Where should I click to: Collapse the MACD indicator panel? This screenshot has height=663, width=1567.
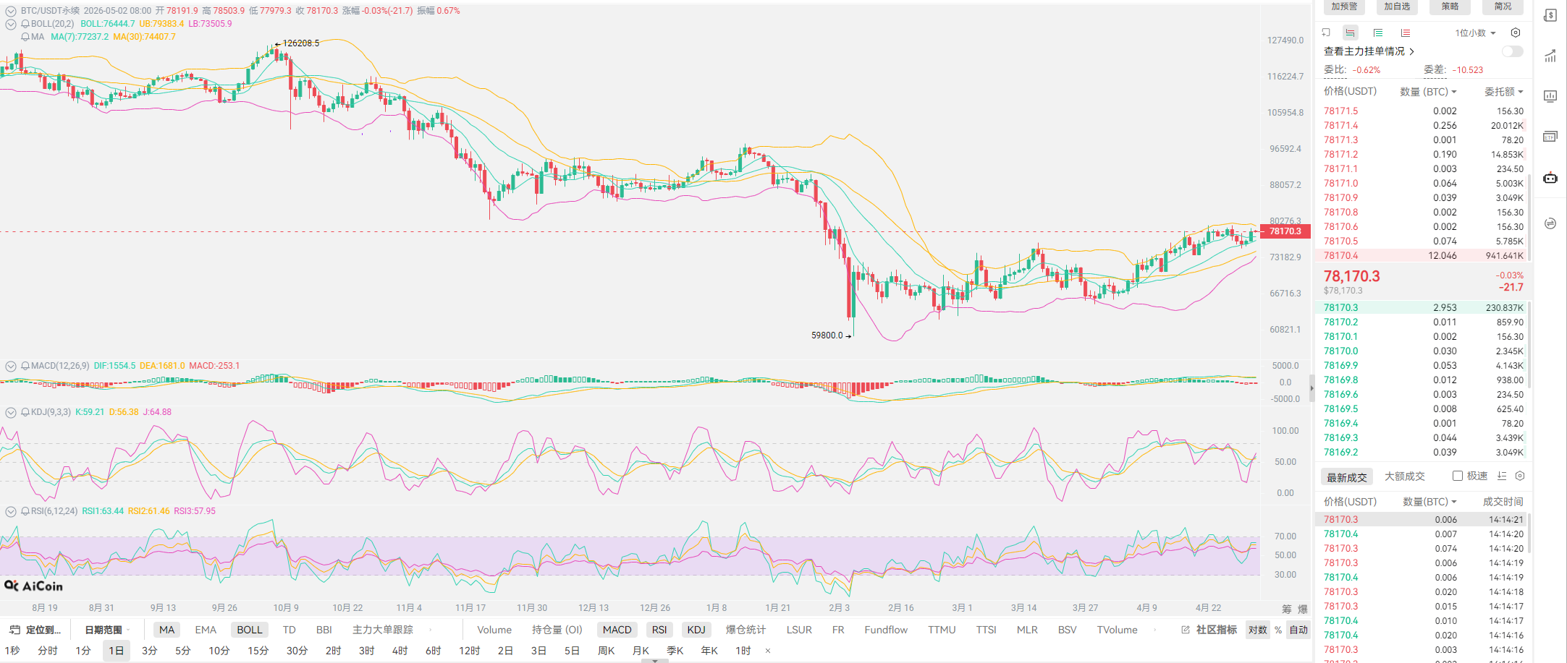point(11,366)
